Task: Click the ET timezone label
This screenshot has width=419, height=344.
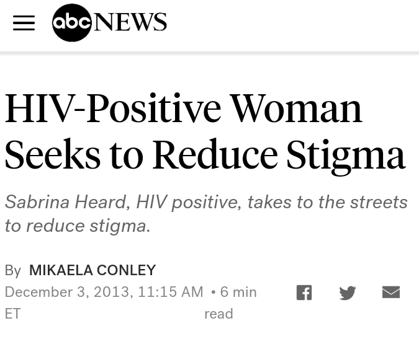Action: tap(12, 314)
